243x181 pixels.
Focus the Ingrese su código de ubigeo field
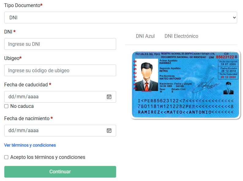(60, 70)
